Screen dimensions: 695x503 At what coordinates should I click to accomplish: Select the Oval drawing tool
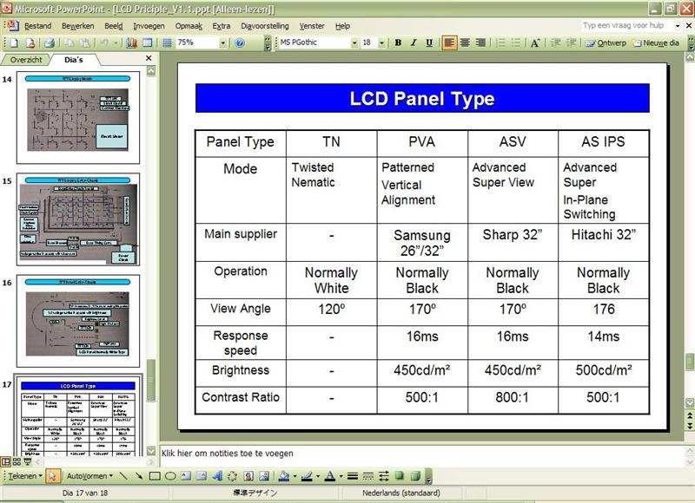pos(170,476)
